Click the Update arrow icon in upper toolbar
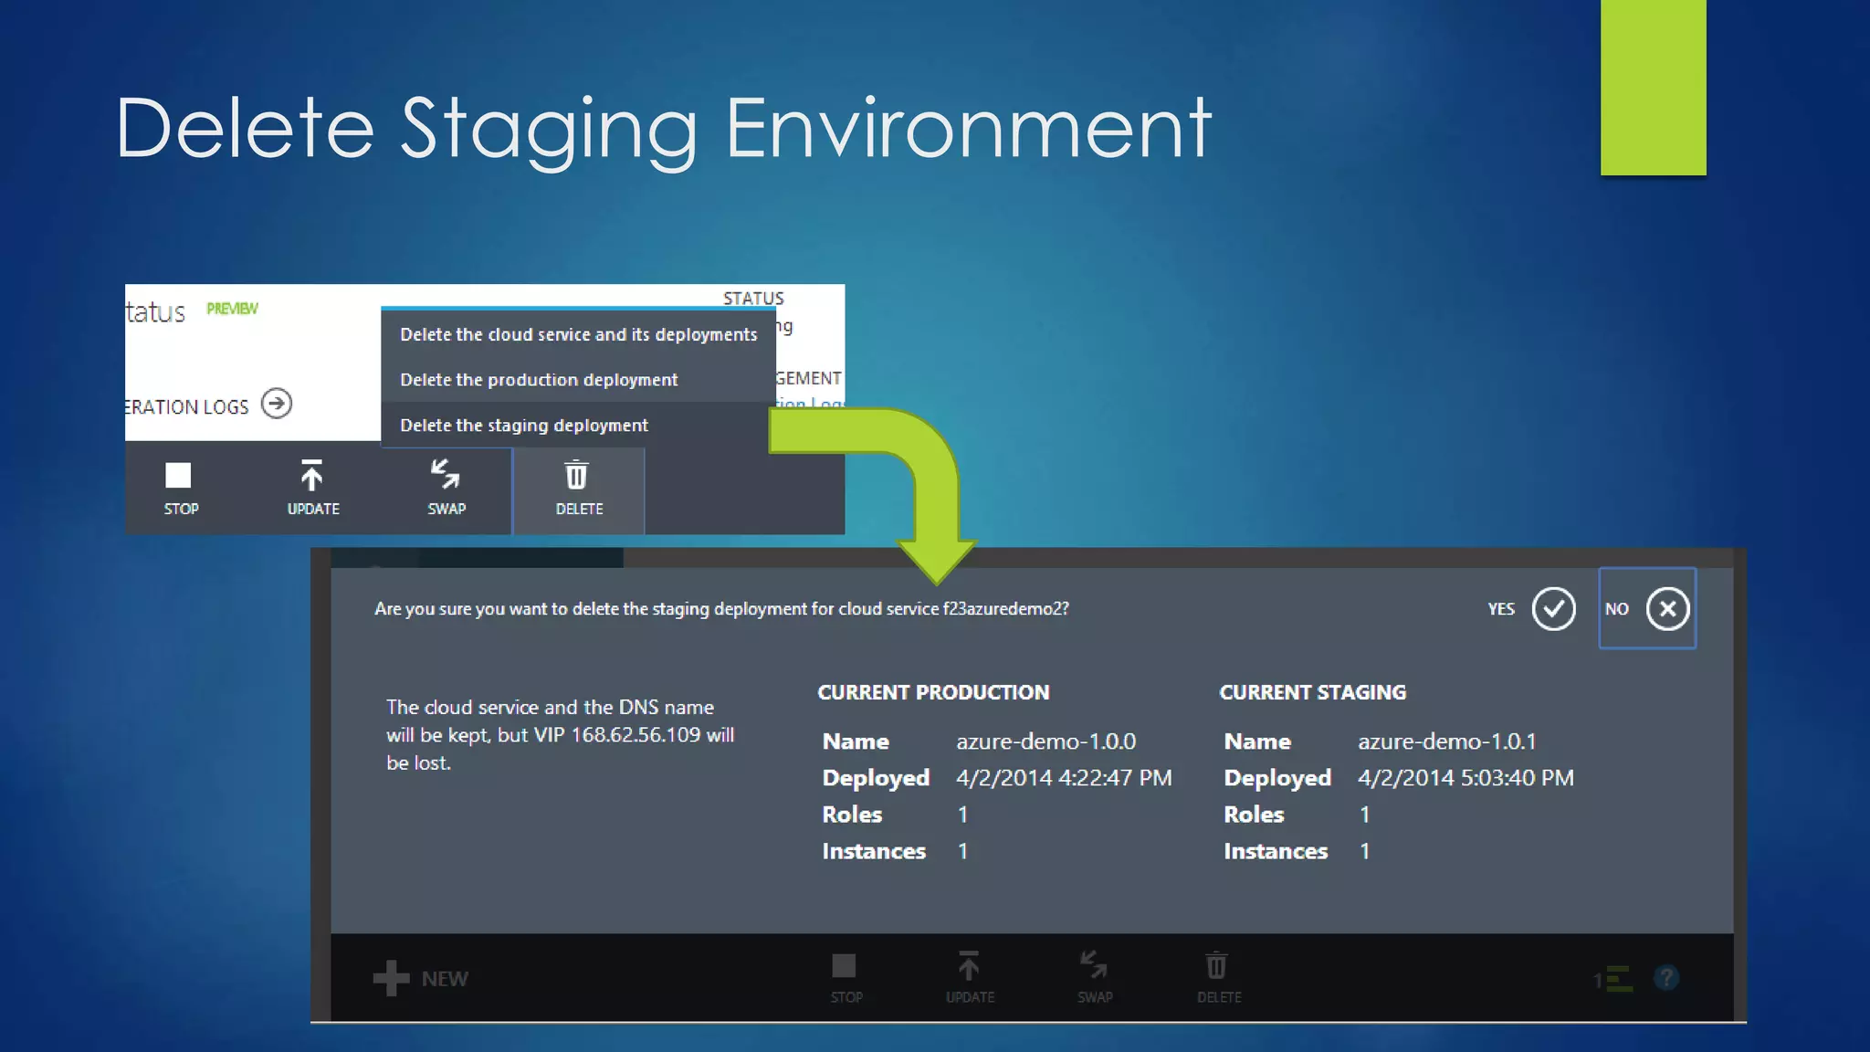The height and width of the screenshot is (1052, 1870). [x=311, y=477]
